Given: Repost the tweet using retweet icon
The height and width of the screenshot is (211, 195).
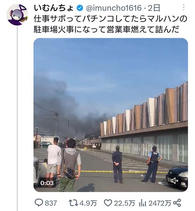Looking at the screenshot, I should click(x=73, y=203).
